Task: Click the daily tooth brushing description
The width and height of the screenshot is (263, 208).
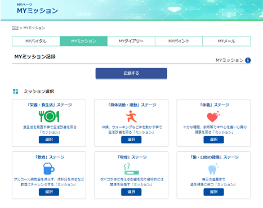Action: 213,182
